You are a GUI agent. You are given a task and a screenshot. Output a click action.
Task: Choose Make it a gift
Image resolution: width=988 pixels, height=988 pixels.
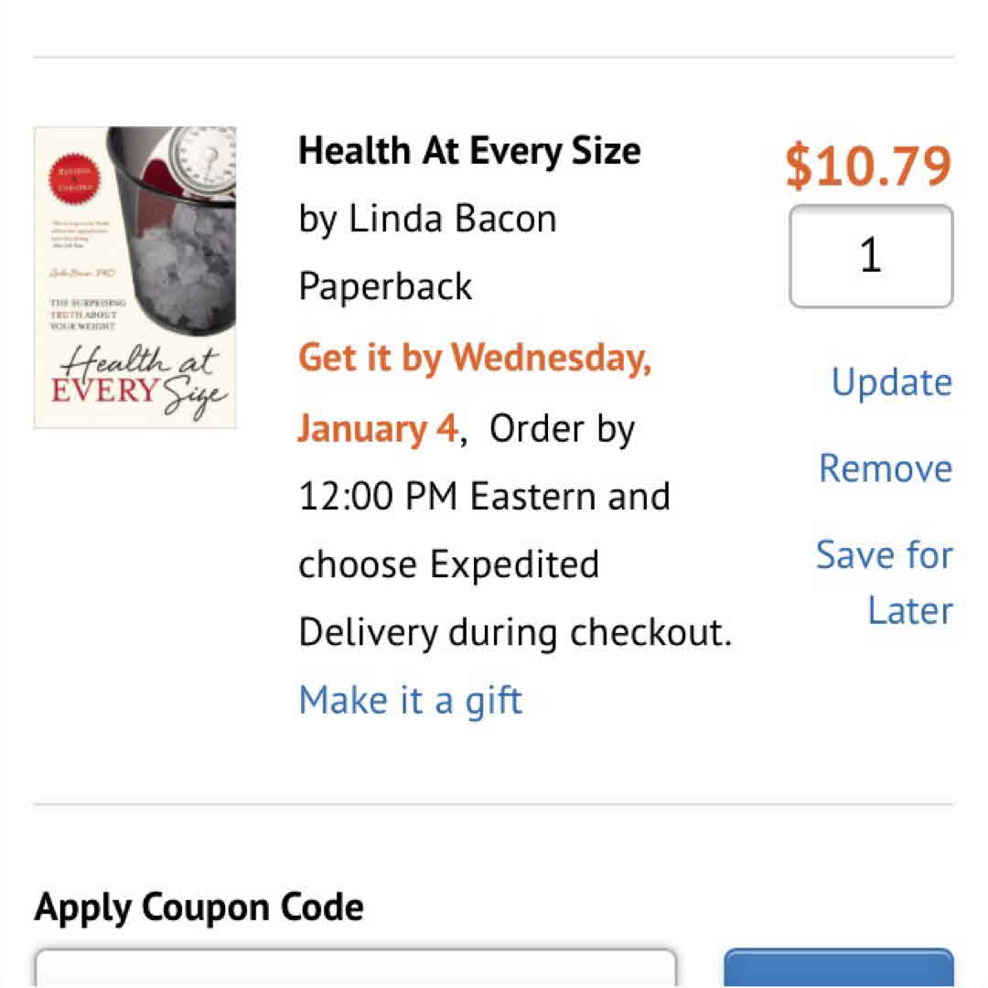[410, 701]
